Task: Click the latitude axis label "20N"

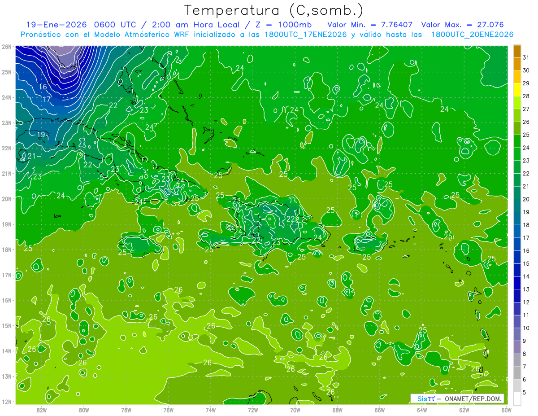Action: pos(6,199)
